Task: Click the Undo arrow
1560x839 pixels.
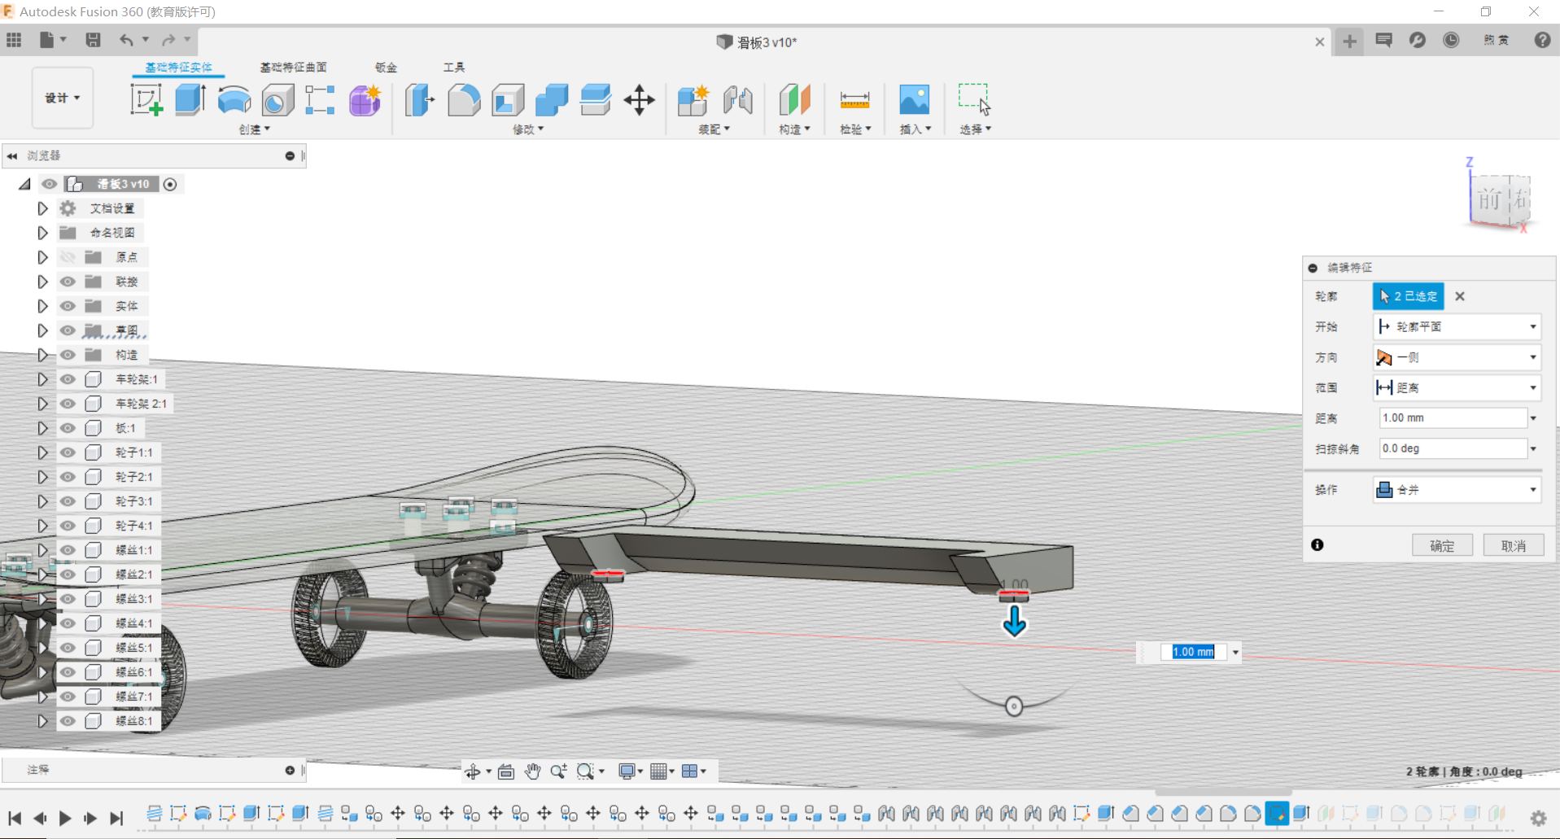Action: click(x=126, y=40)
